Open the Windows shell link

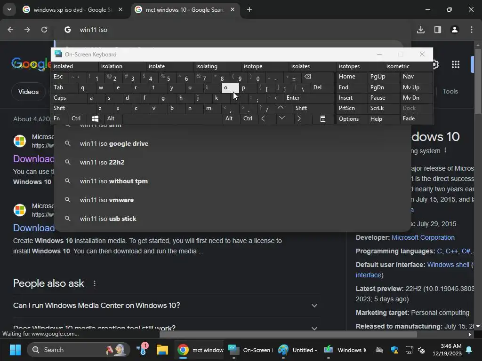(x=448, y=265)
